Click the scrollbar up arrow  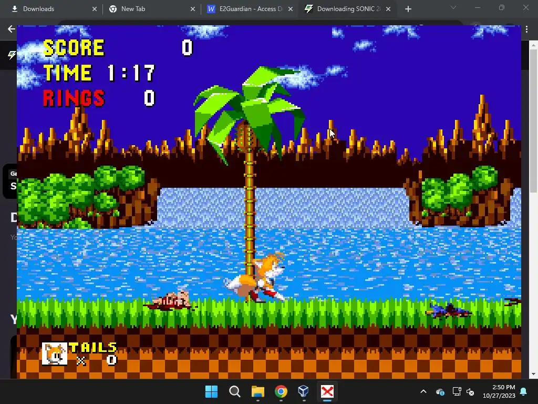[x=533, y=44]
